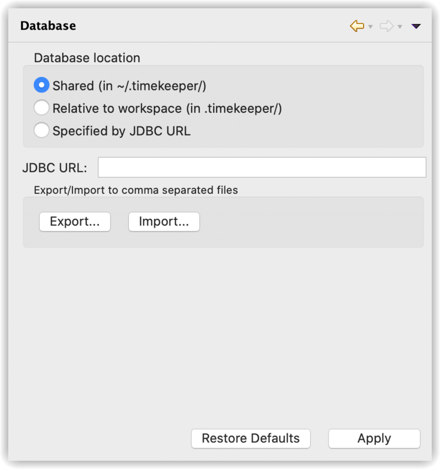Focus the JDBC URL text field
The height and width of the screenshot is (469, 440).
[x=262, y=167]
